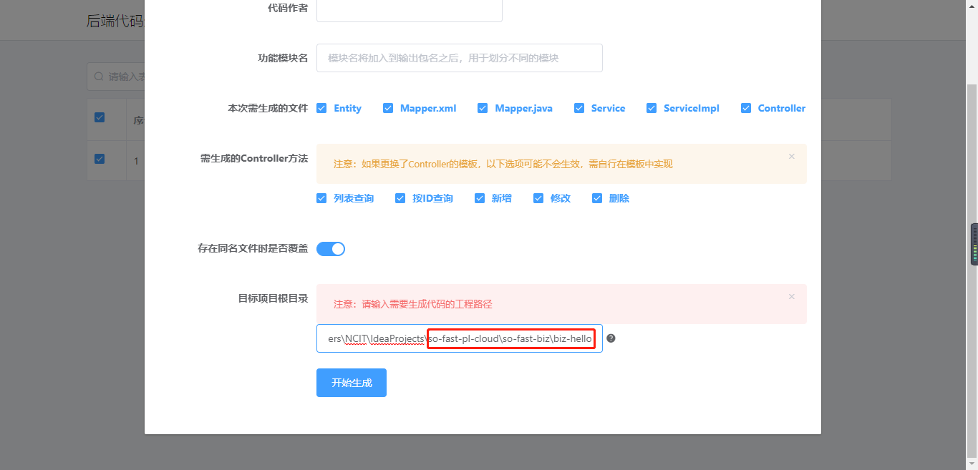Uncheck the Entity file checkbox
The image size is (978, 470).
[x=321, y=108]
